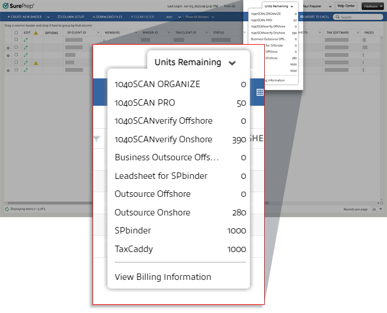The width and height of the screenshot is (387, 313).
Task: Click the edit pencil in the second row
Action: [x=26, y=47]
